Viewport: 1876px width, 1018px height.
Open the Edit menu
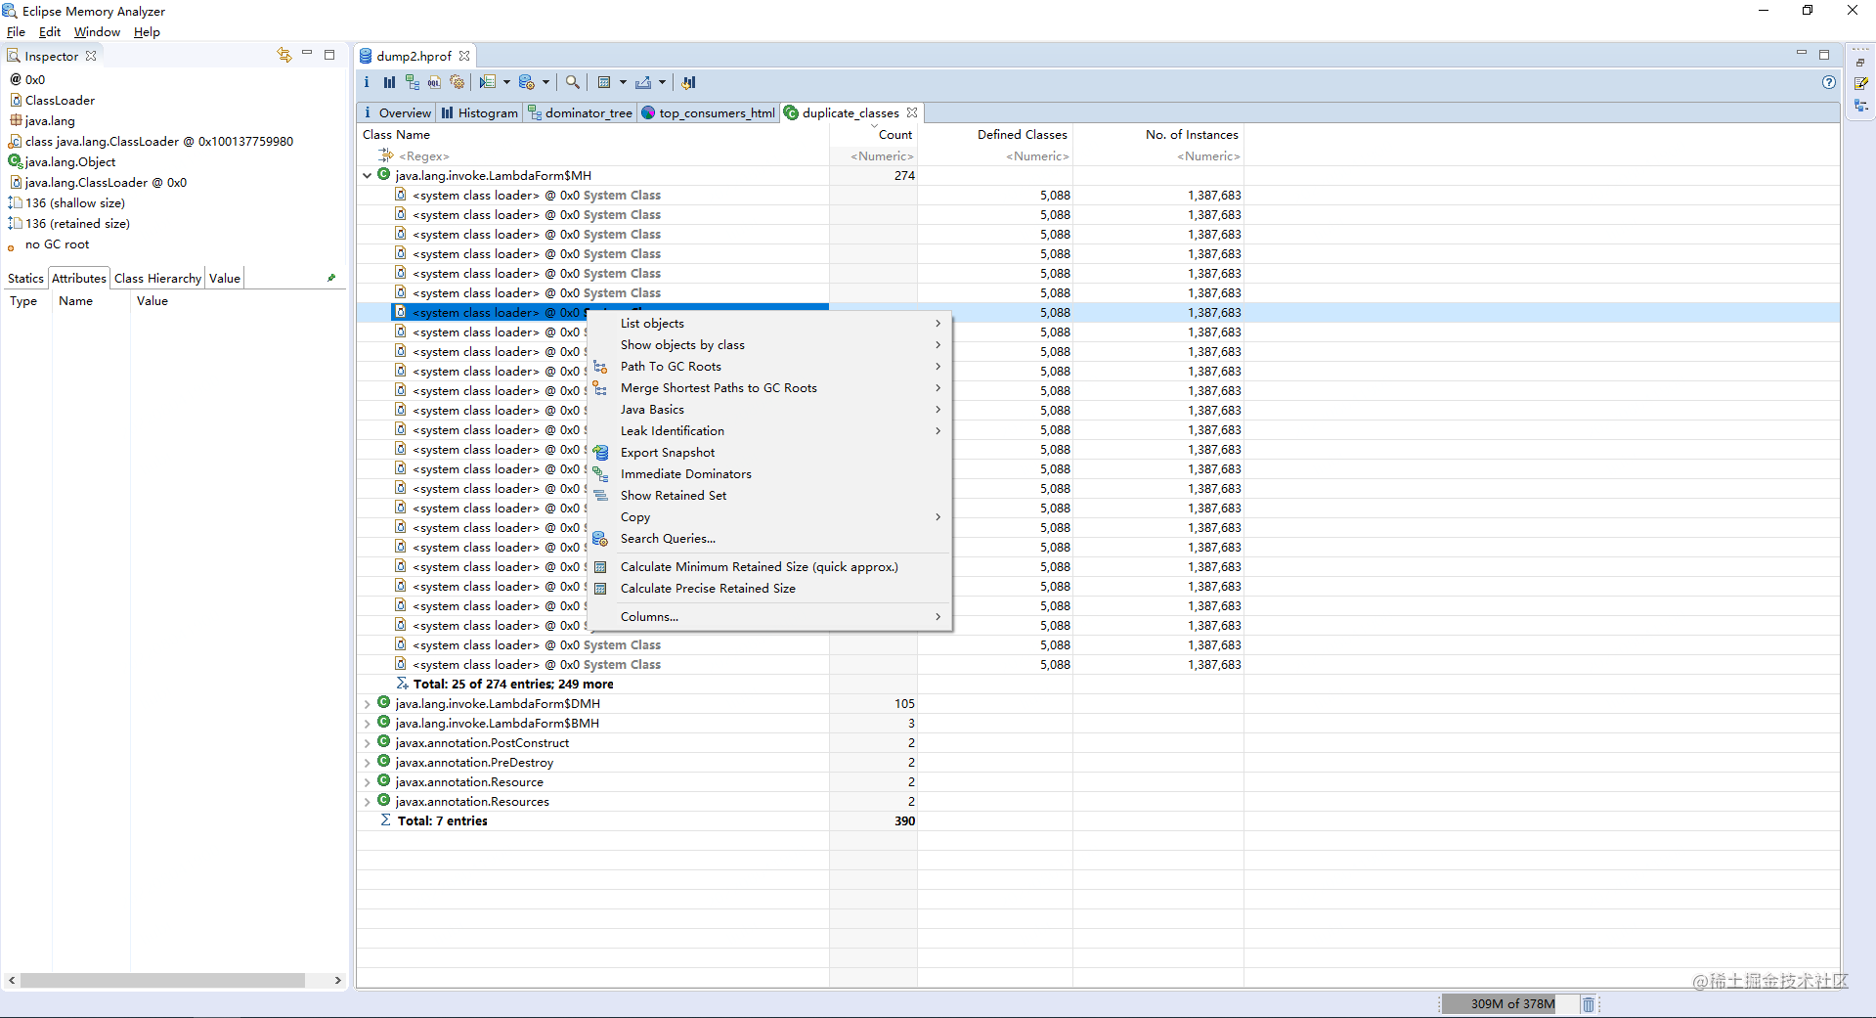tap(49, 31)
